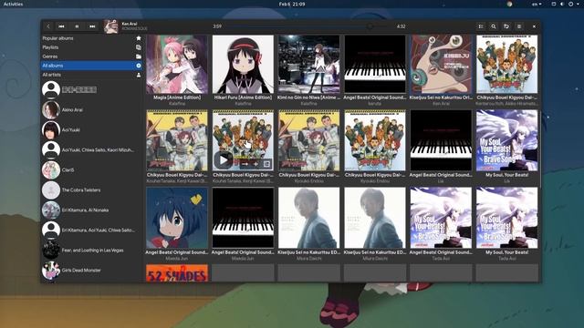Skip to the next track

[x=92, y=26]
